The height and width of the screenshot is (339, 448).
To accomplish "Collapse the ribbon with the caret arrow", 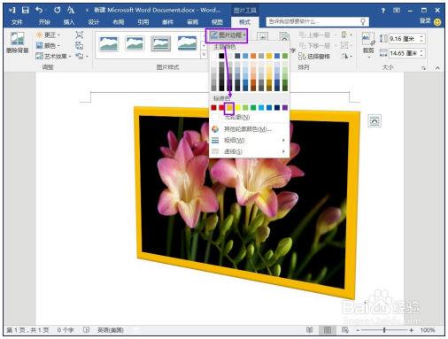I will click(437, 68).
